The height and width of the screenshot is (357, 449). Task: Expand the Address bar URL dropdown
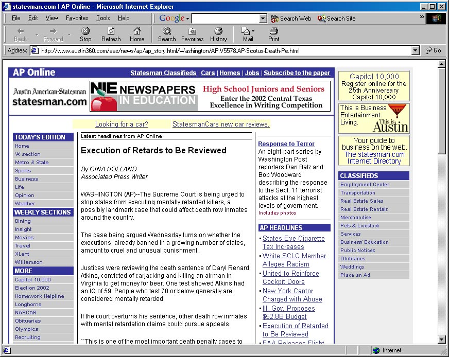coord(416,51)
